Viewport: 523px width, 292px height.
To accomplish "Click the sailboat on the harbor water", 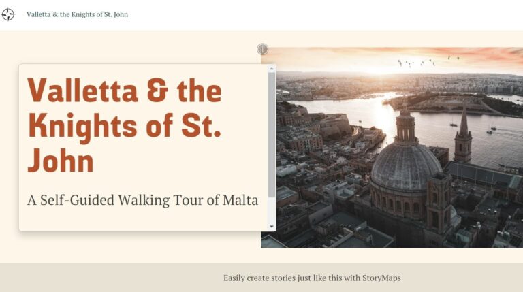I will tap(451, 123).
